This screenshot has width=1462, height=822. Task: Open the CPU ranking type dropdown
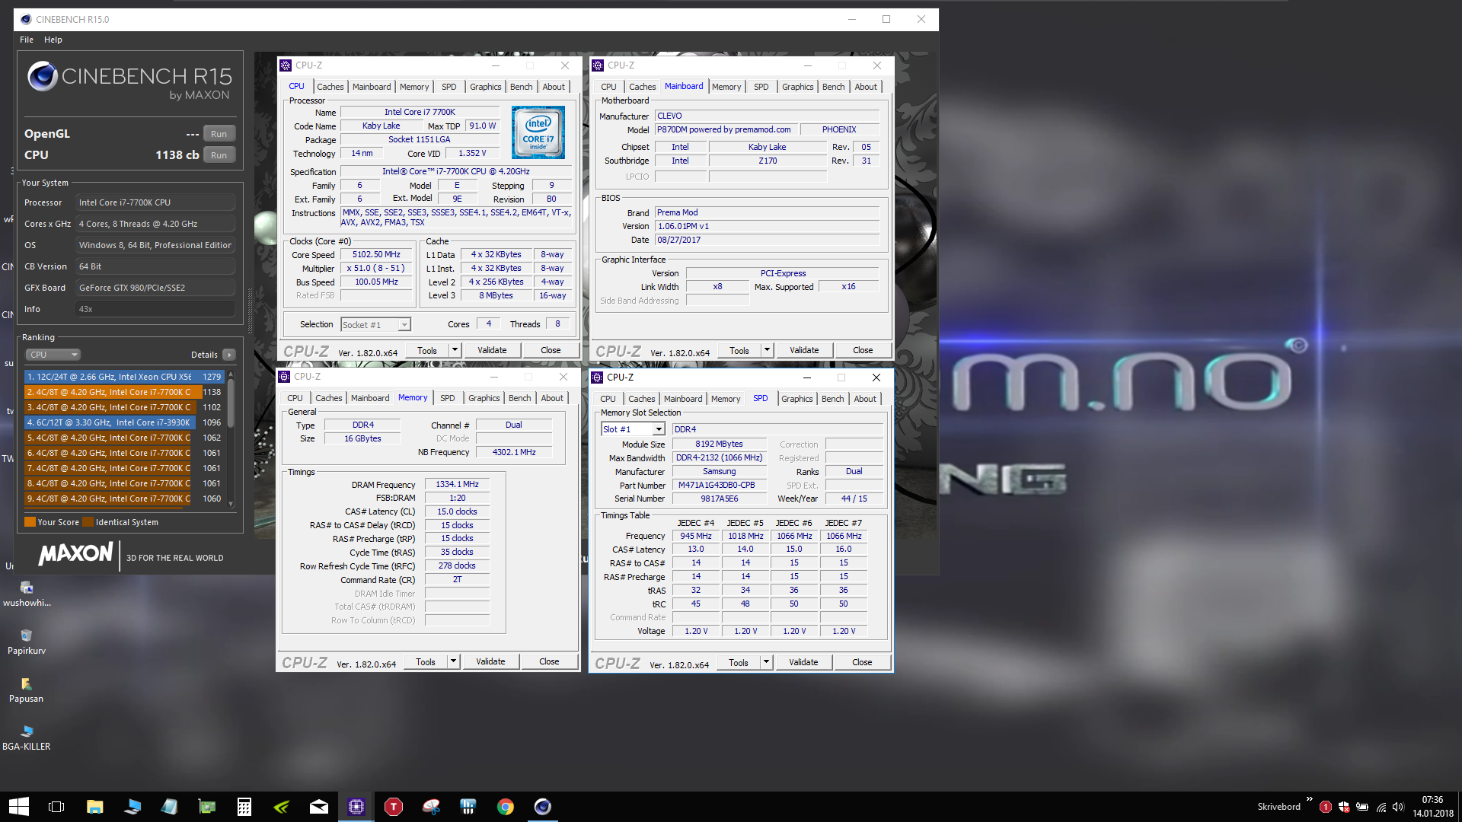[x=53, y=355]
